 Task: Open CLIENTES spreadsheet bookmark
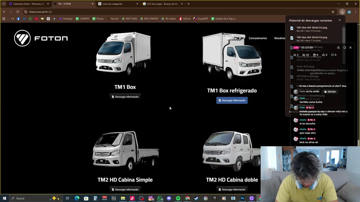pyautogui.click(x=82, y=19)
